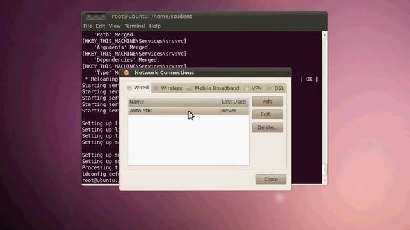This screenshot has height=230, width=410.
Task: Click the terminal scrollbar thumb
Action: [x=325, y=170]
